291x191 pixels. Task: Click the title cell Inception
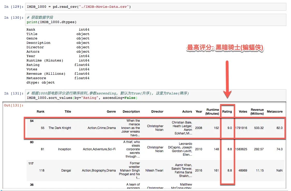pyautogui.click(x=64, y=149)
